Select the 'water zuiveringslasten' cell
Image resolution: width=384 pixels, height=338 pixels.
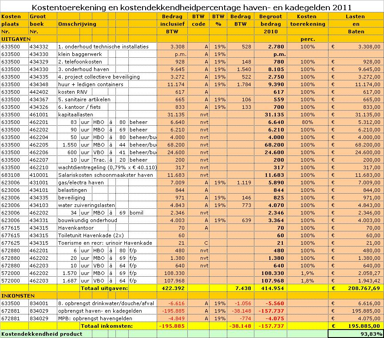coord(87,205)
